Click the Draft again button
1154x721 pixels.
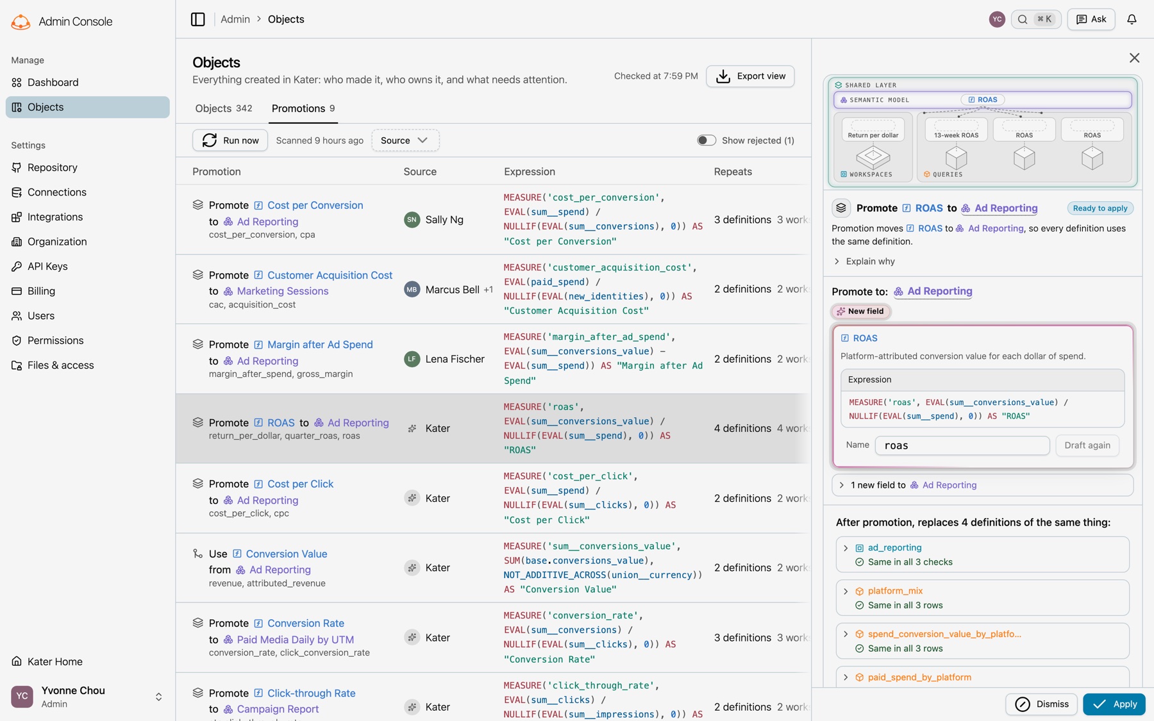pyautogui.click(x=1087, y=446)
